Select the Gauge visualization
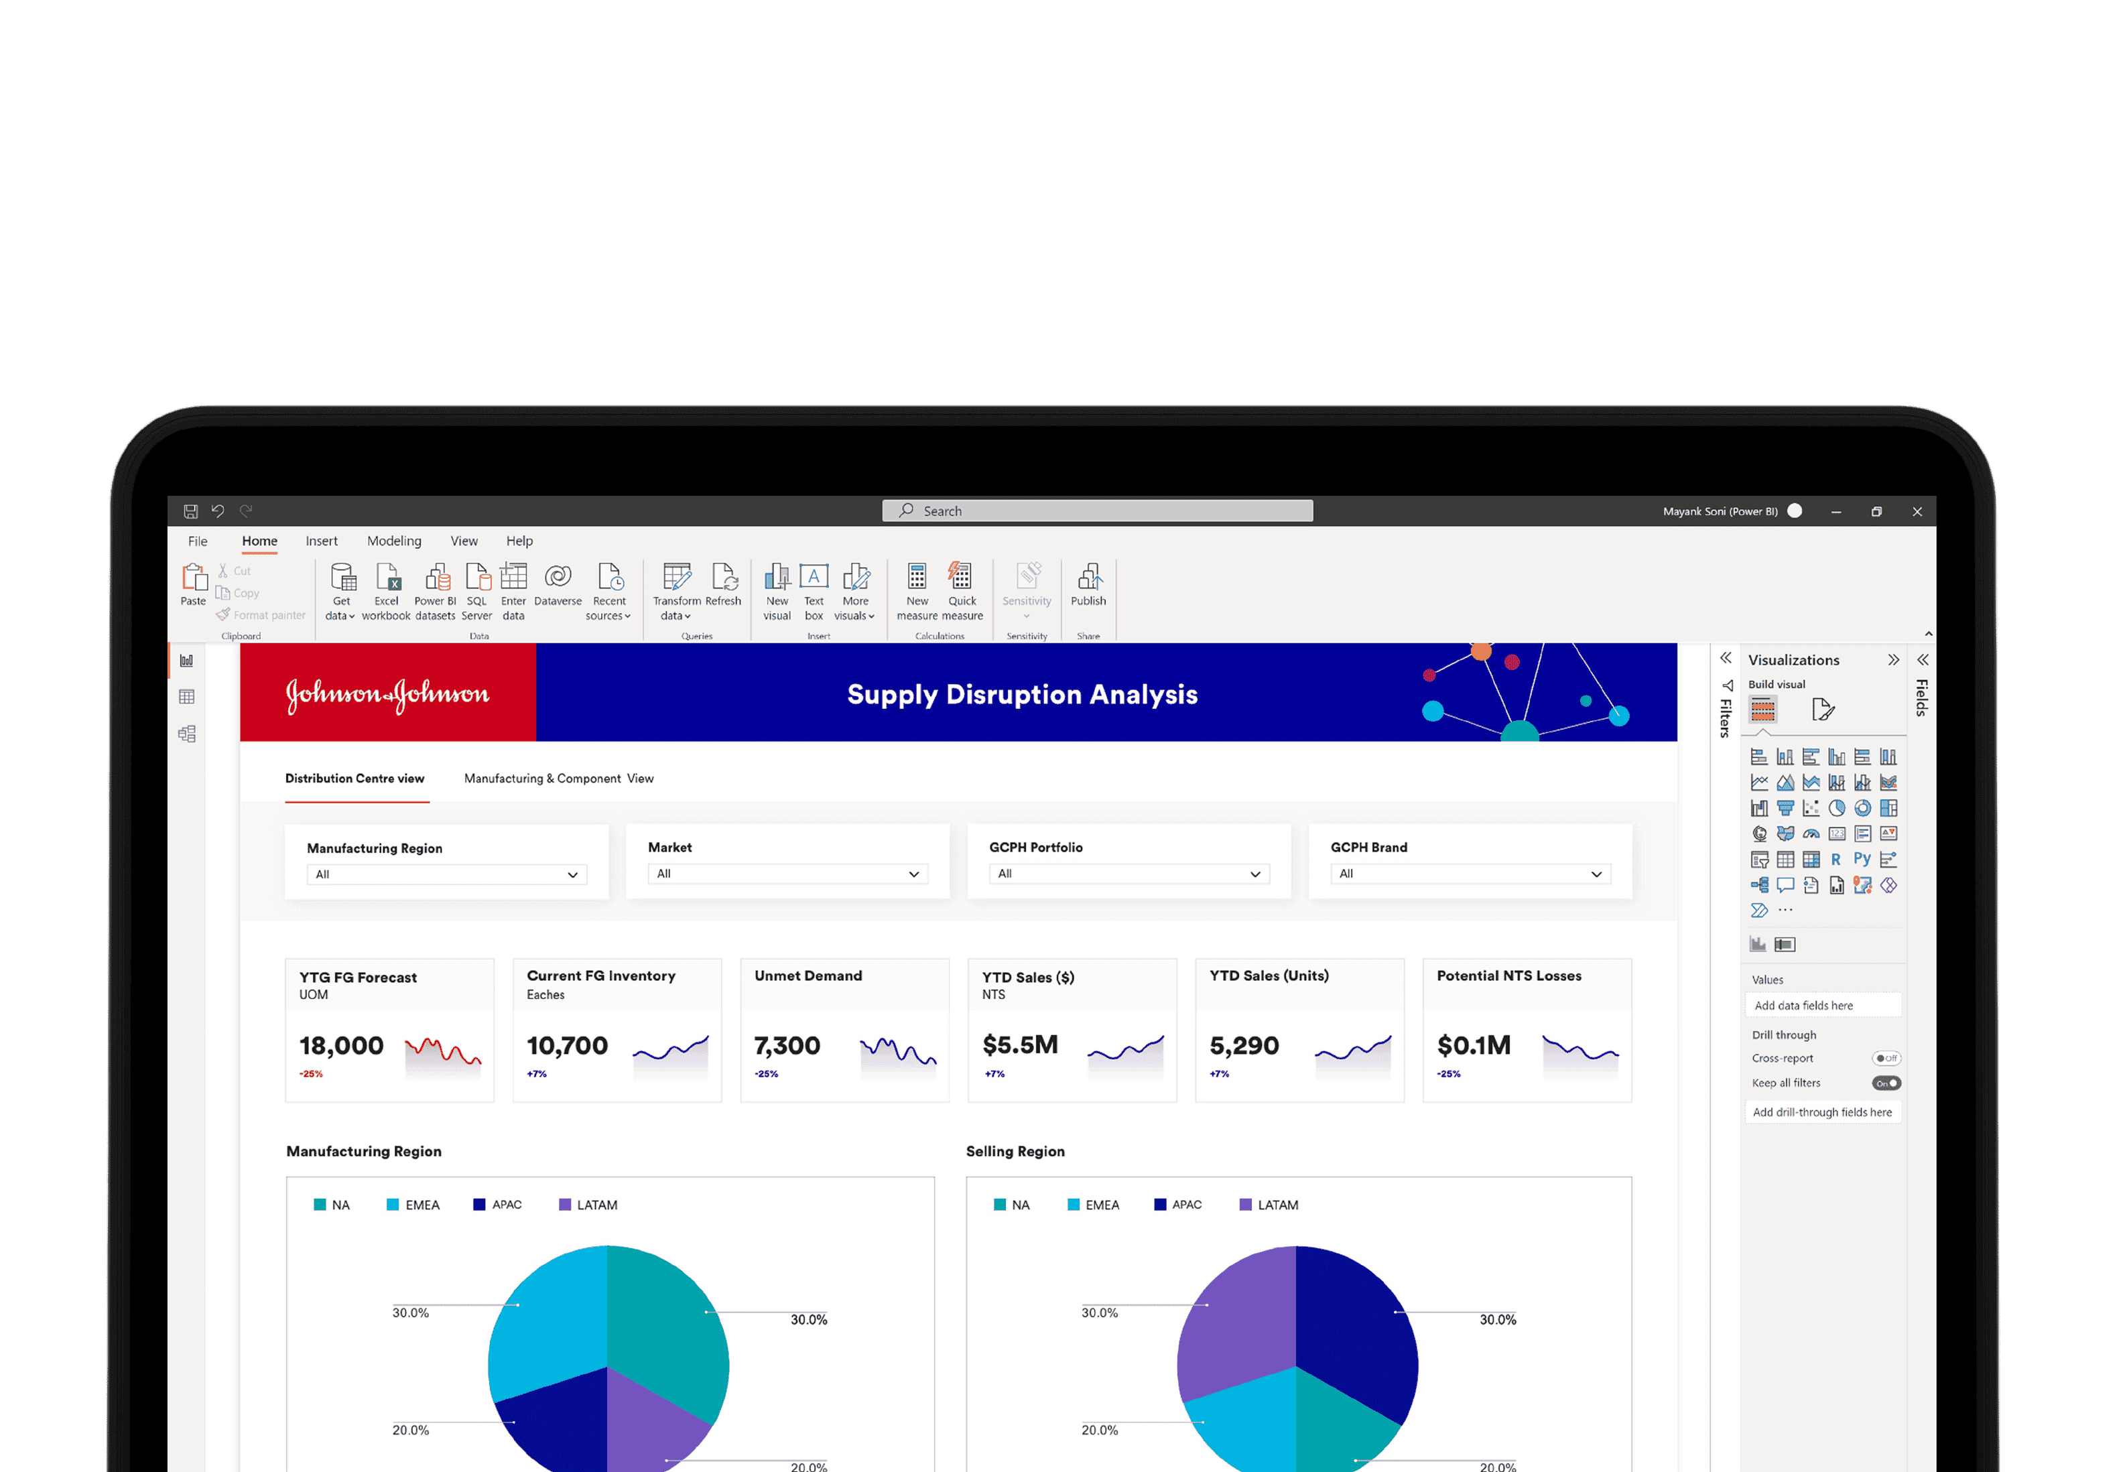2123x1472 pixels. click(x=1811, y=835)
